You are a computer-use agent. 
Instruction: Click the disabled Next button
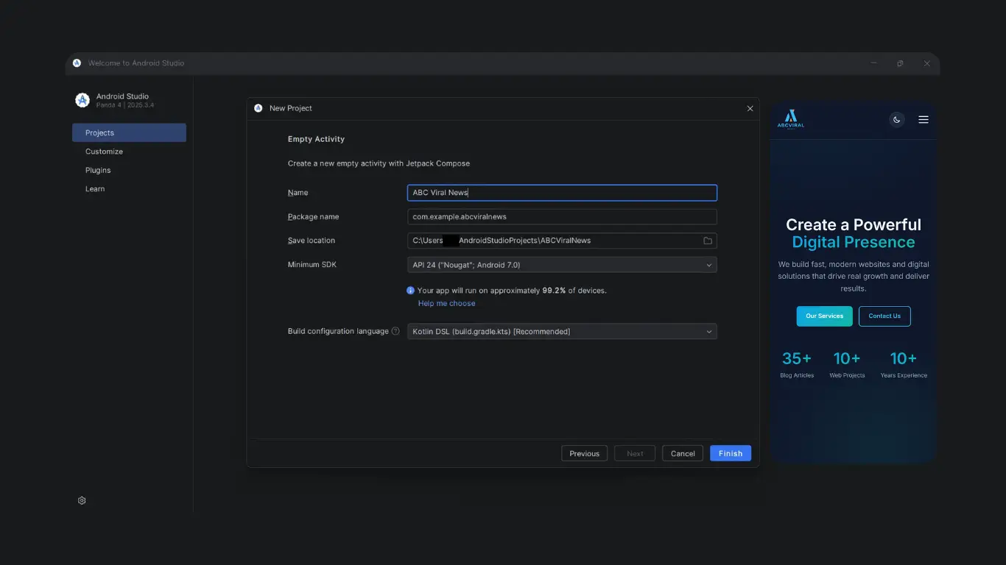point(635,453)
